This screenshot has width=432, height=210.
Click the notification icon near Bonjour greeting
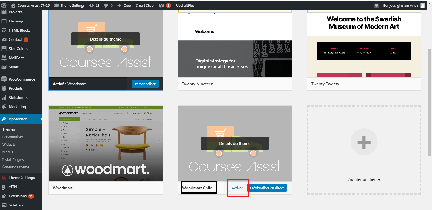[376, 5]
